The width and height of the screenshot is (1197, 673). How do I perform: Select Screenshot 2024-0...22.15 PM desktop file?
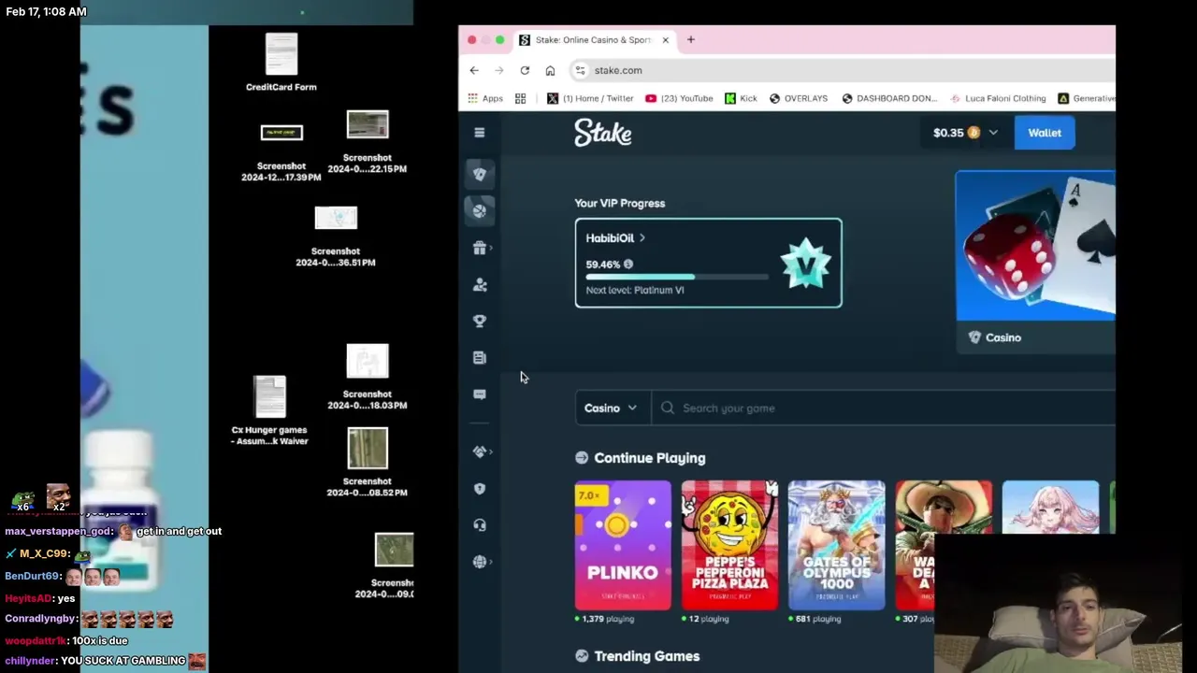click(368, 142)
